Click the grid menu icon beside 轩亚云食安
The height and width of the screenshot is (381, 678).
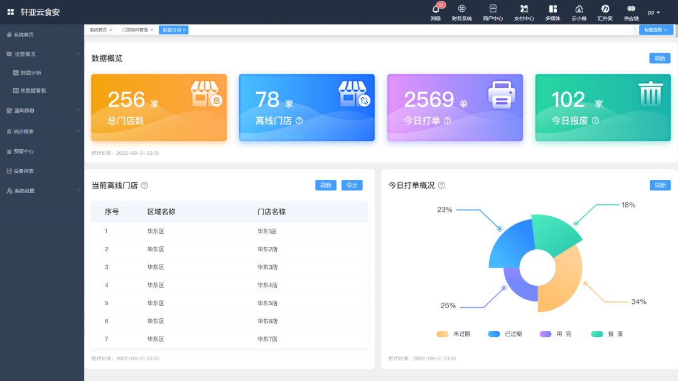point(11,12)
